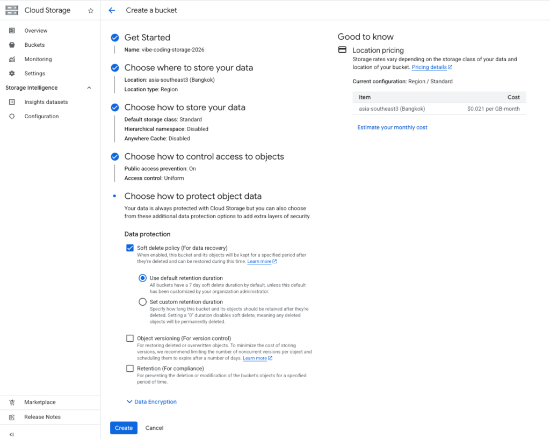Expand the Data Encryption section
The width and height of the screenshot is (550, 439).
click(x=151, y=402)
